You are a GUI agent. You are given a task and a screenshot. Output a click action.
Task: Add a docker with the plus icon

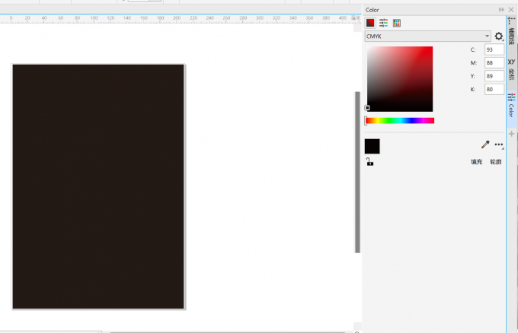click(x=512, y=134)
